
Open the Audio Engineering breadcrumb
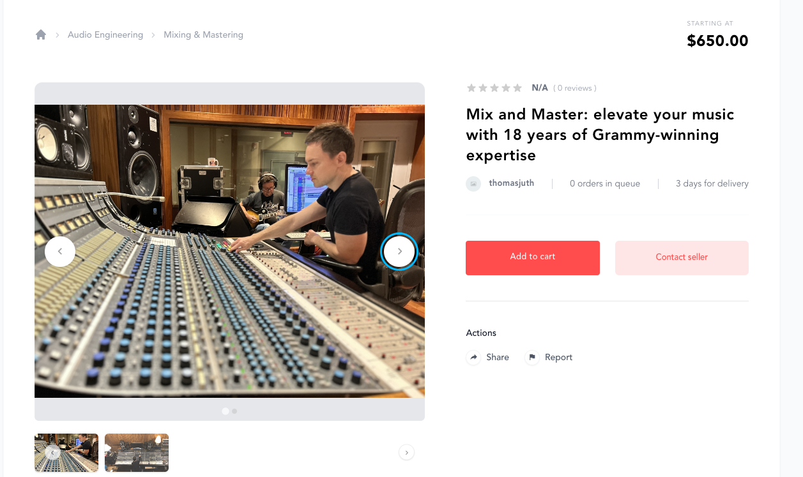[105, 34]
